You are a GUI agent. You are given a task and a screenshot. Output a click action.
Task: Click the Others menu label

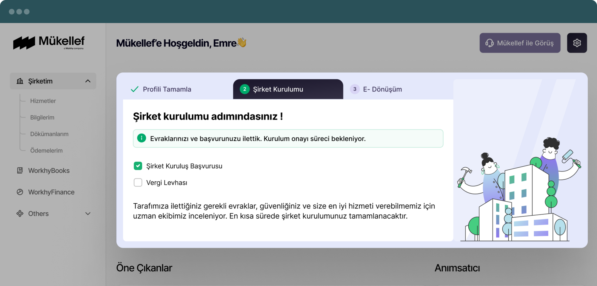[39, 214]
